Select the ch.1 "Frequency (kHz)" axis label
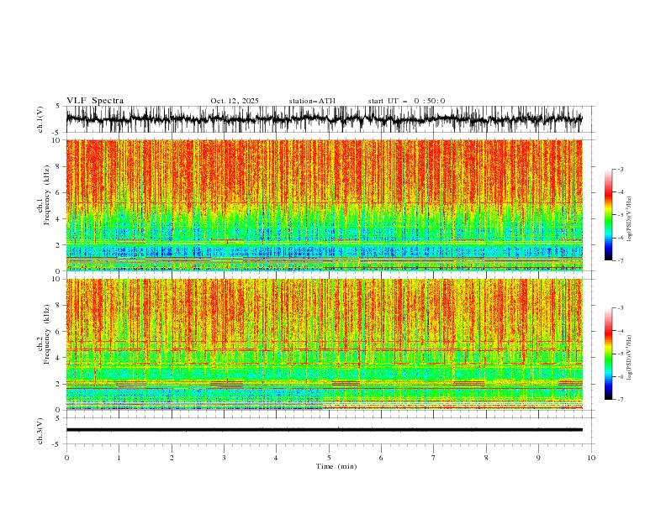This screenshot has height=514, width=666. click(47, 196)
